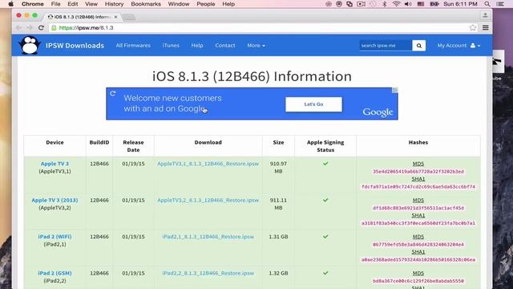Click into the search ipsw.me field
The height and width of the screenshot is (289, 513).
point(386,46)
